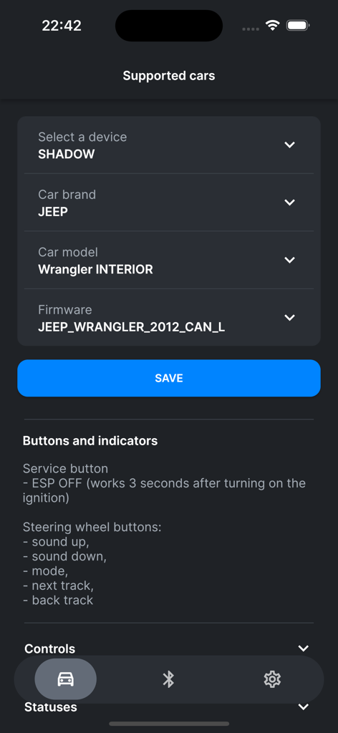Tap the Supported cars title
Image resolution: width=338 pixels, height=733 pixels.
tap(169, 76)
